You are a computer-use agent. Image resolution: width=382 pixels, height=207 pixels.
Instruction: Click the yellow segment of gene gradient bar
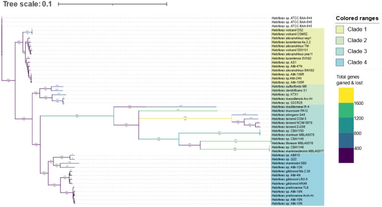click(346, 95)
